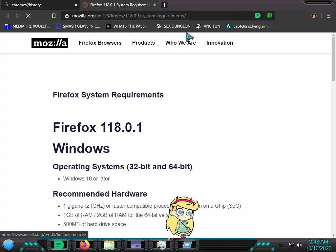Image resolution: width=336 pixels, height=252 pixels.
Task: Close the chrome://history tab
Action: click(x=76, y=5)
